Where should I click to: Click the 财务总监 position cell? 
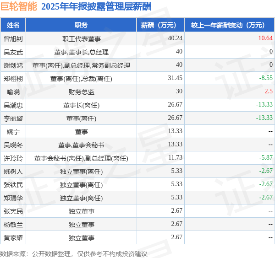pyautogui.click(x=82, y=92)
